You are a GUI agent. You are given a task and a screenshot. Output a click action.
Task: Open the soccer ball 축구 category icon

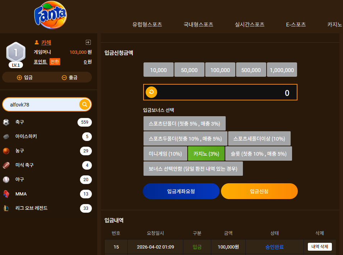[6, 122]
